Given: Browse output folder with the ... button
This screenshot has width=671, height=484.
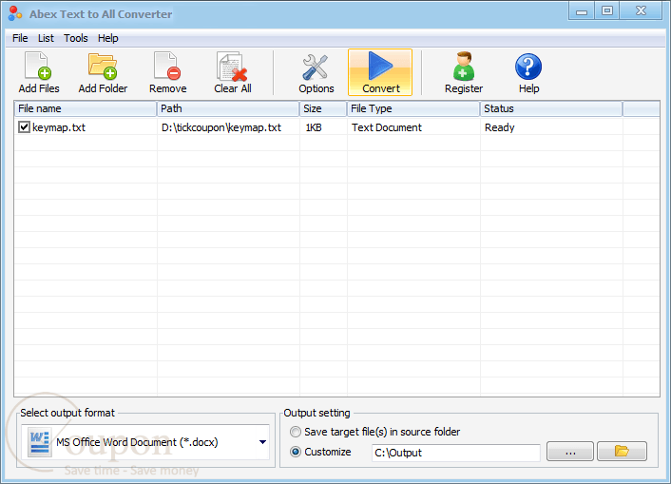Looking at the screenshot, I should pyautogui.click(x=570, y=452).
